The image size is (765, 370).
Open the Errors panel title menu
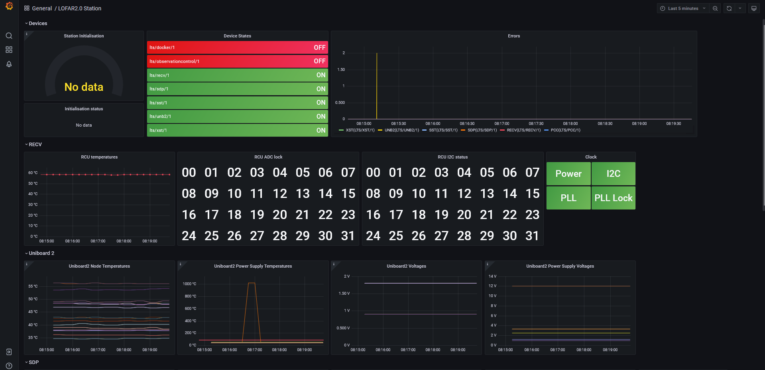click(514, 36)
